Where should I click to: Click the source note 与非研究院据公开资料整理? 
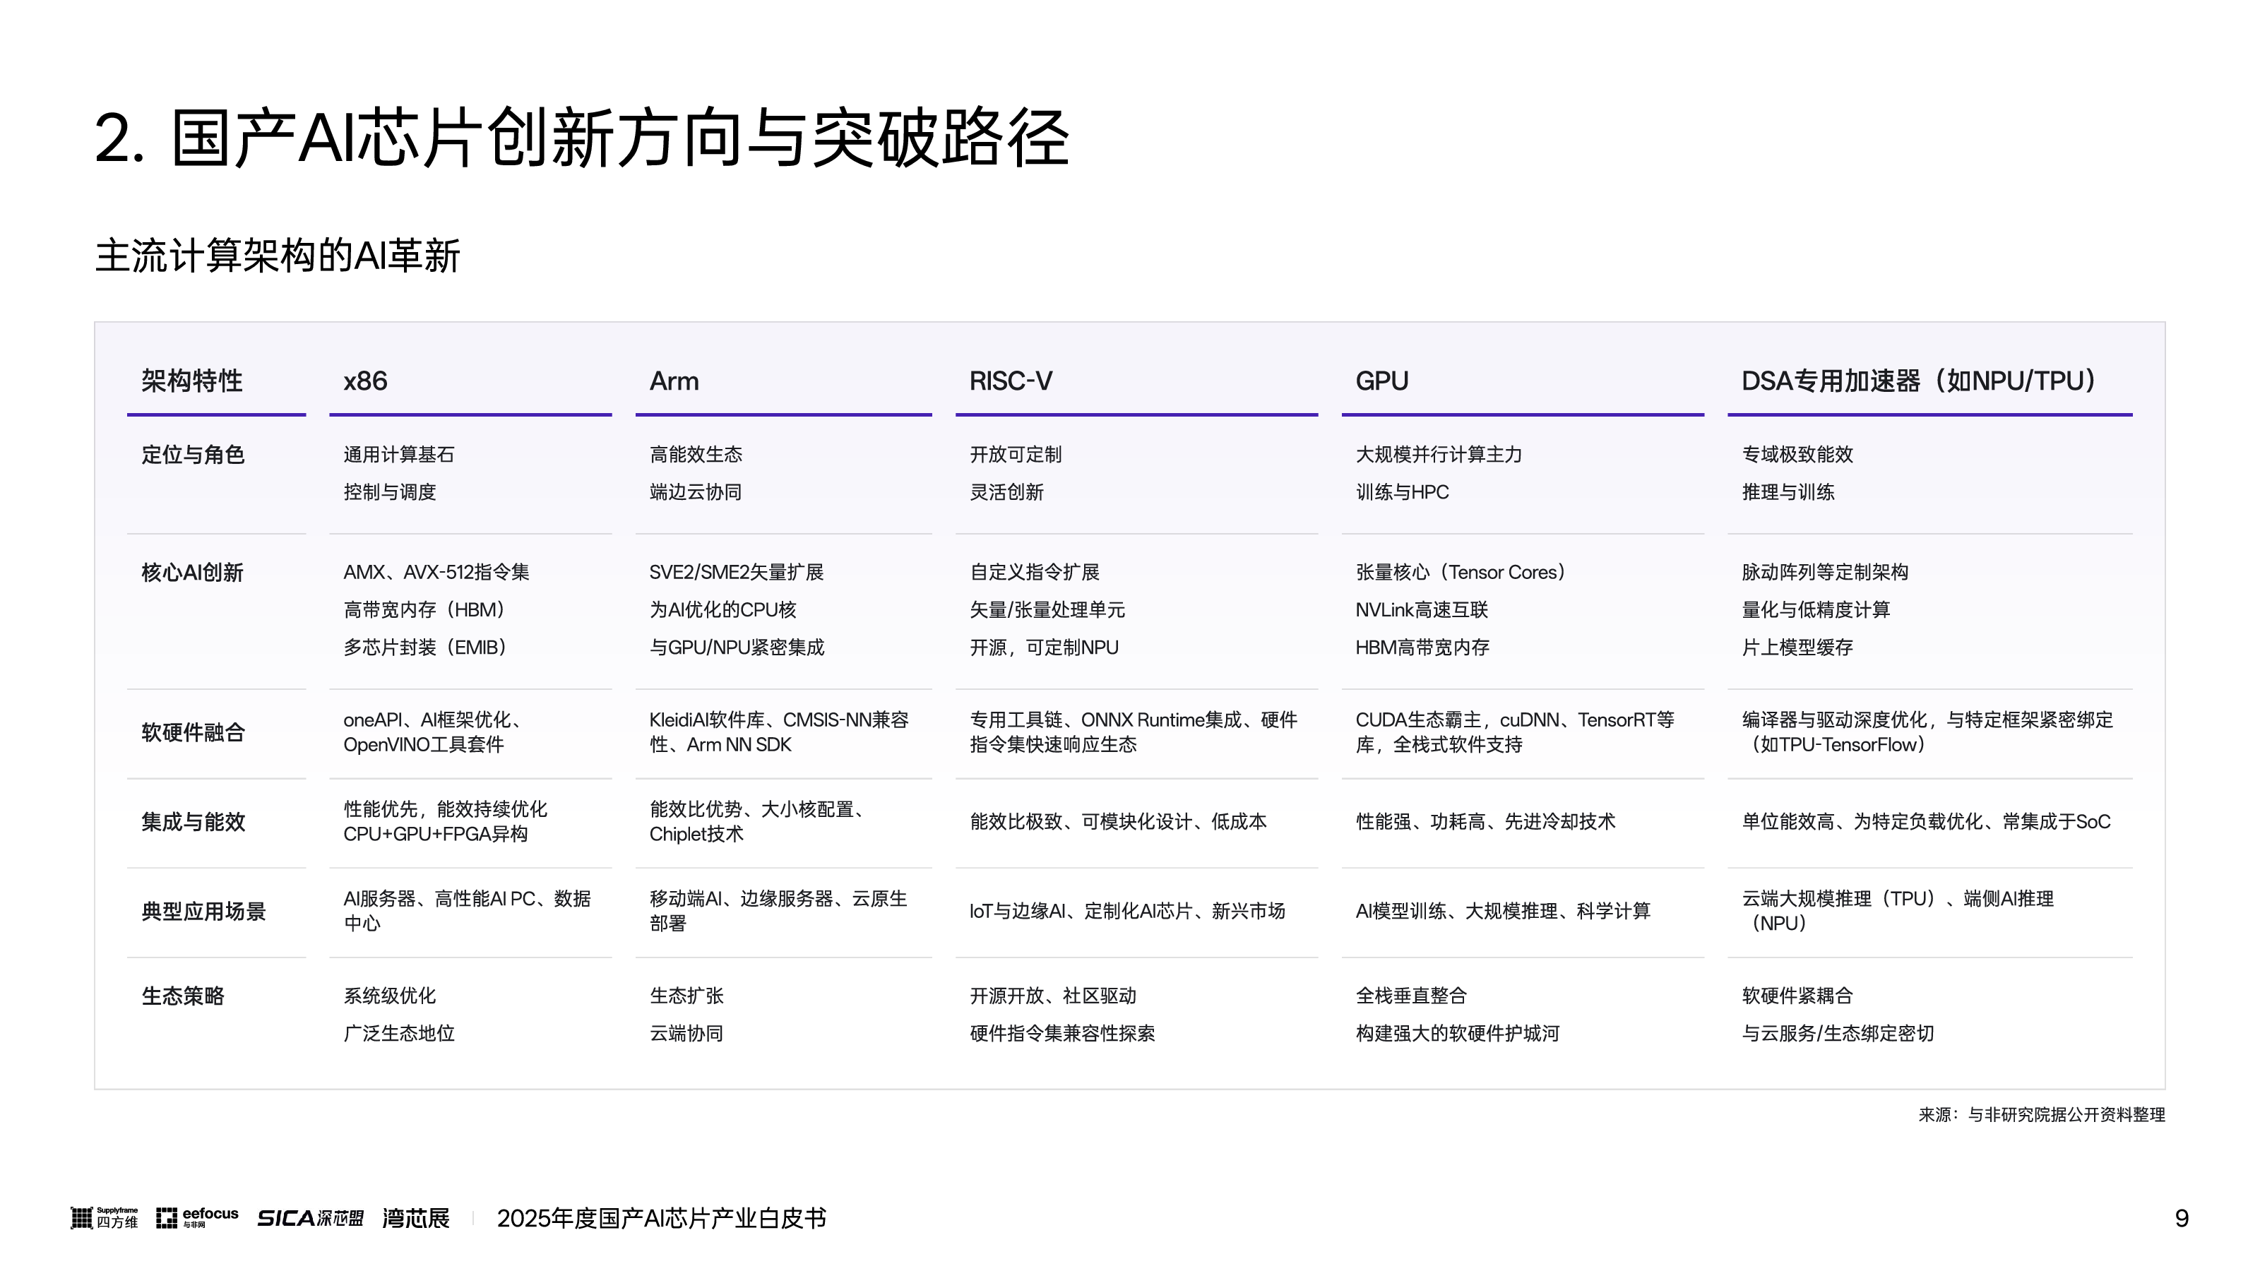tap(2042, 1115)
